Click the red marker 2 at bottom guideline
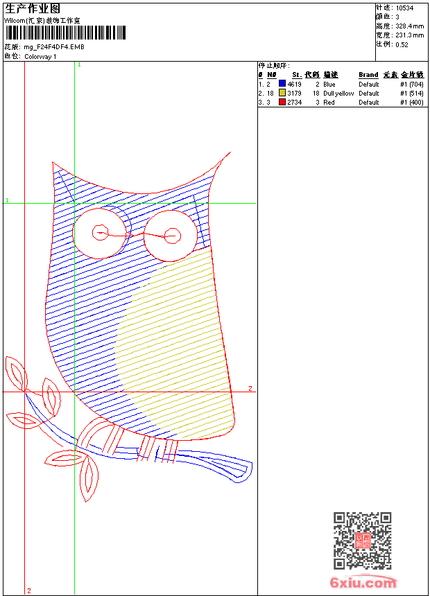430x596 pixels. click(28, 590)
